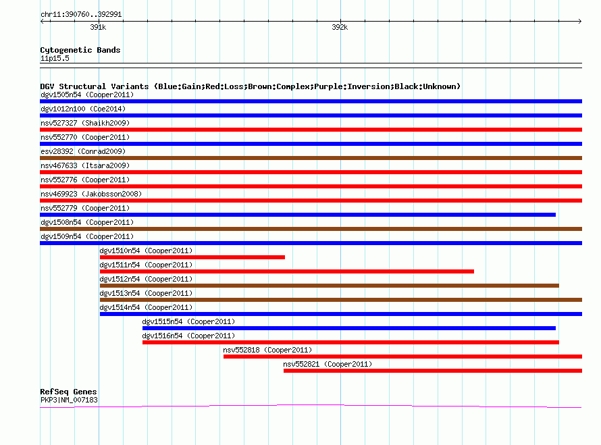This screenshot has width=601, height=445.
Task: Click the esv28392 (Conrad2009) label
Action: [x=83, y=151]
